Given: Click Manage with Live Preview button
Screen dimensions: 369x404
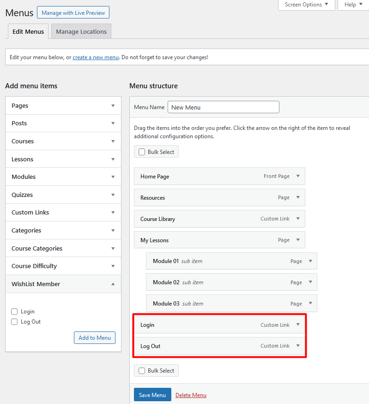Looking at the screenshot, I should [x=73, y=12].
